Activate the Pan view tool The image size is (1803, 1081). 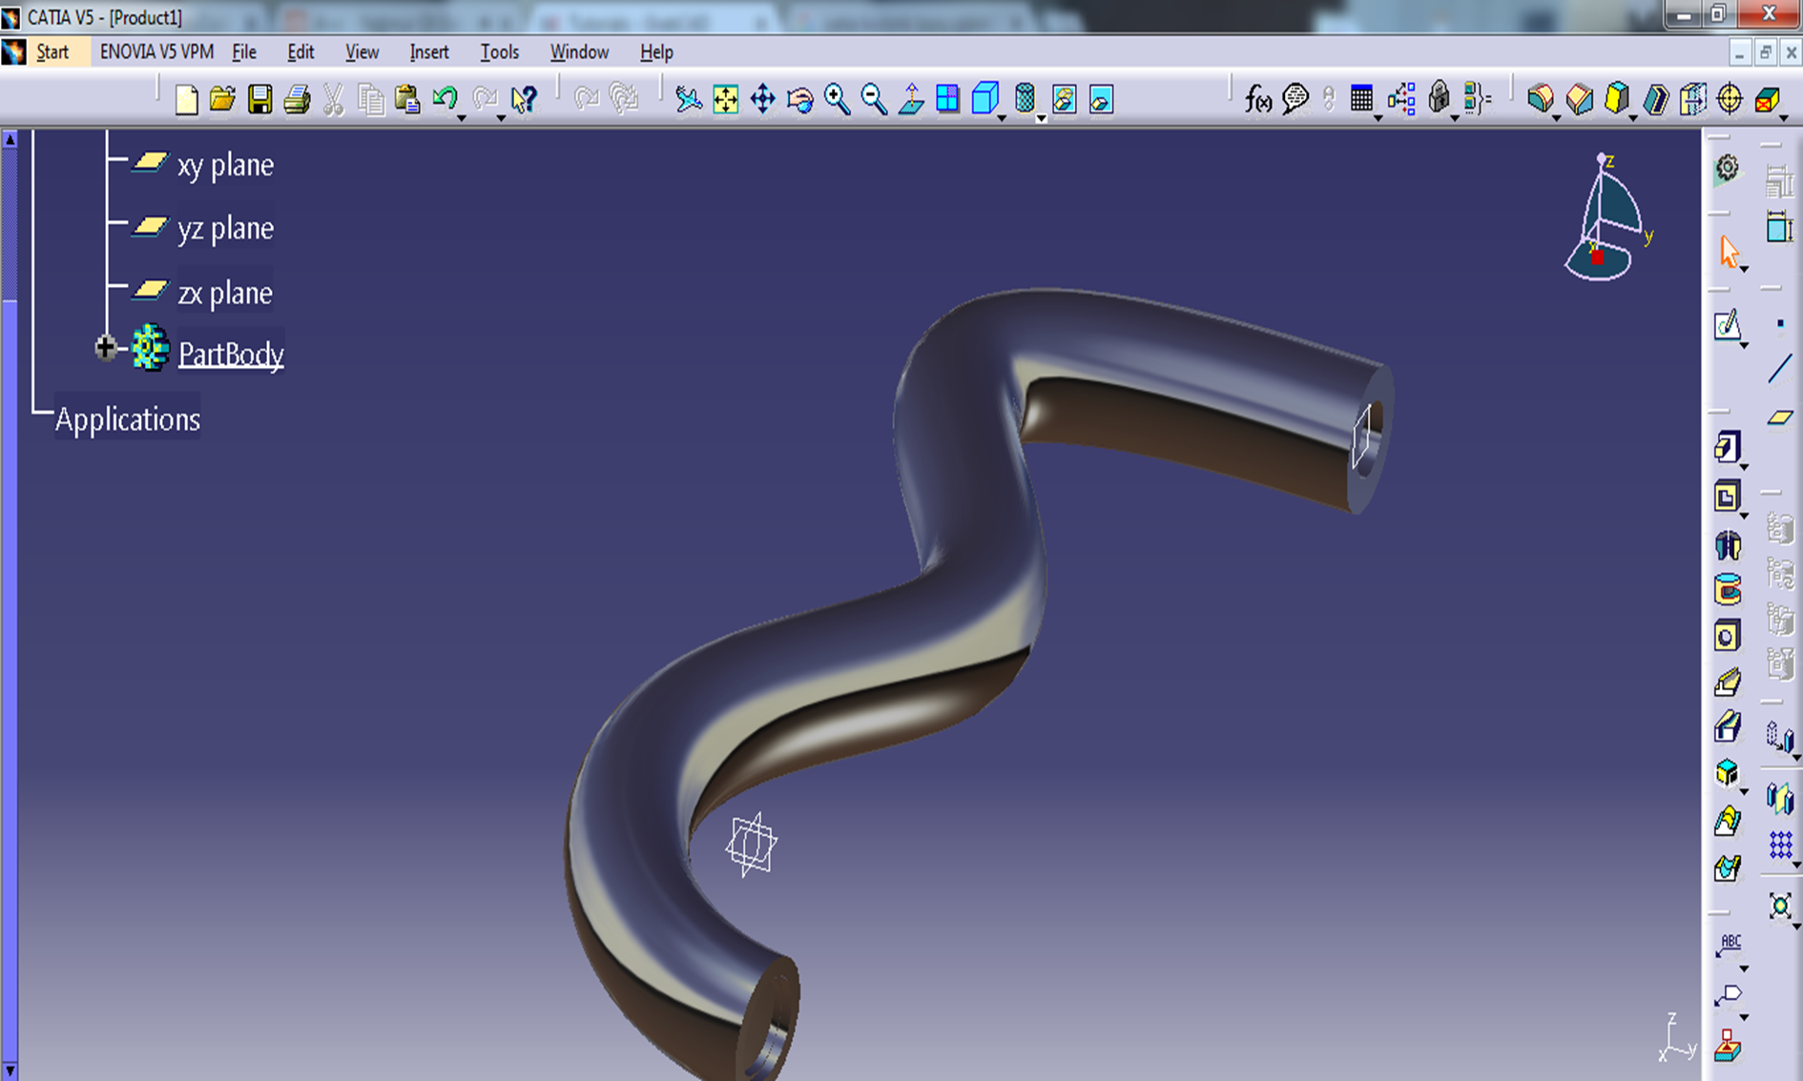(x=762, y=99)
